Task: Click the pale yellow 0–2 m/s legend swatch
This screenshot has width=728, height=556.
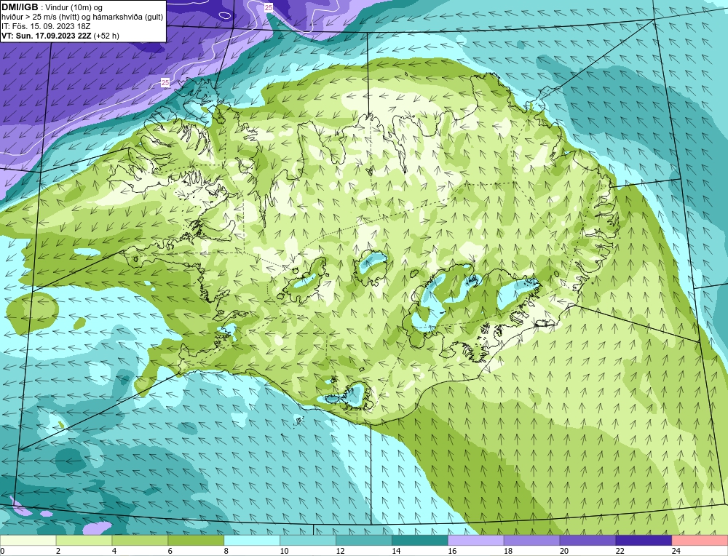Action: pyautogui.click(x=28, y=540)
